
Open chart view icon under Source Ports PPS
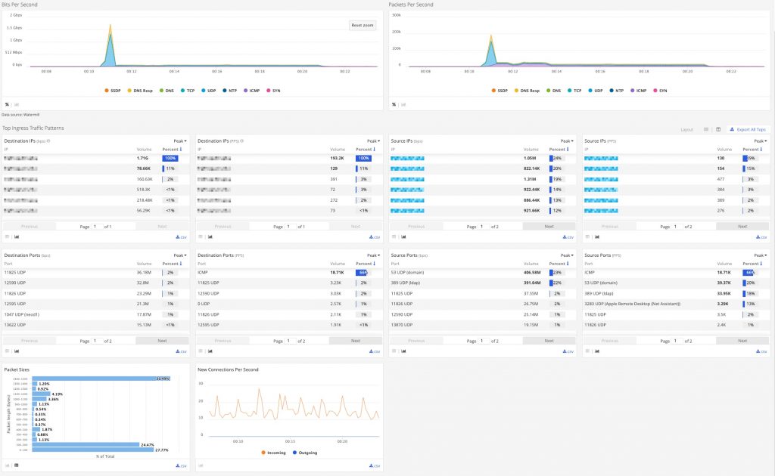[598, 350]
